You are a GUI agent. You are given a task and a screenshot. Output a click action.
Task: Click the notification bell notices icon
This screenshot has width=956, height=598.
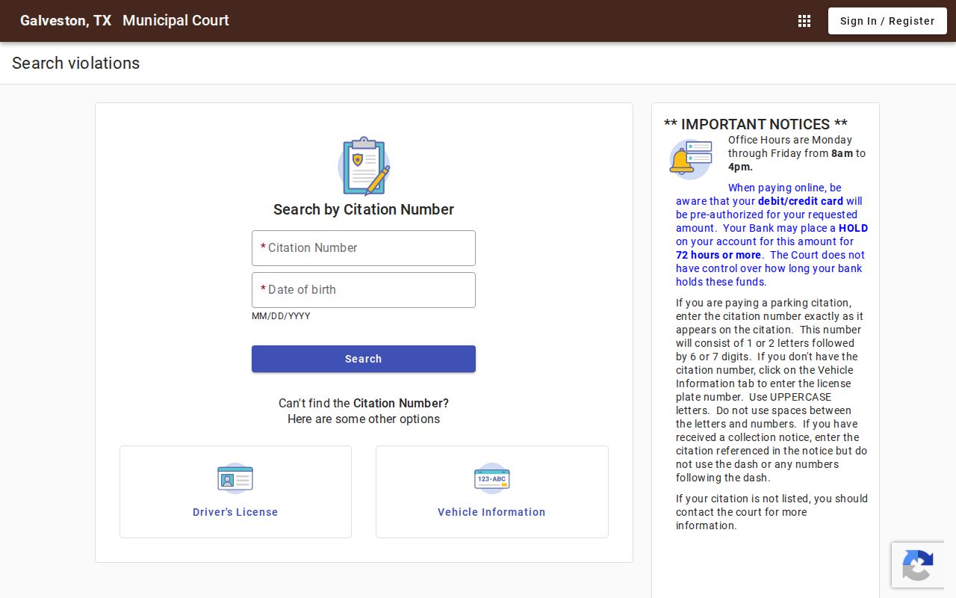pos(690,159)
